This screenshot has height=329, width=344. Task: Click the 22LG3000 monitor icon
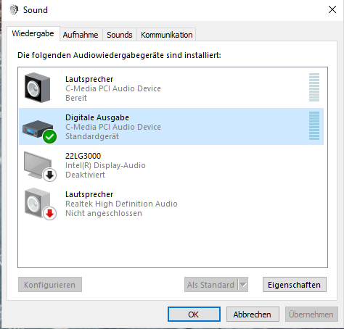pos(40,166)
